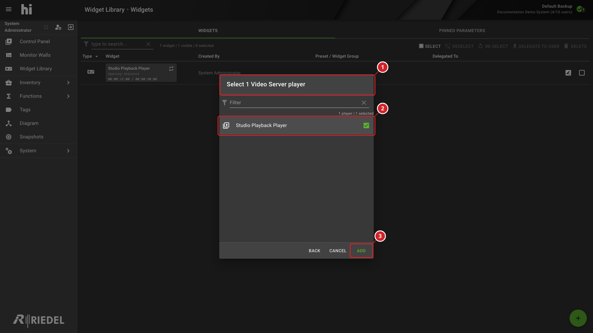Clear the dialog Filter field X
The height and width of the screenshot is (333, 593).
click(x=364, y=103)
